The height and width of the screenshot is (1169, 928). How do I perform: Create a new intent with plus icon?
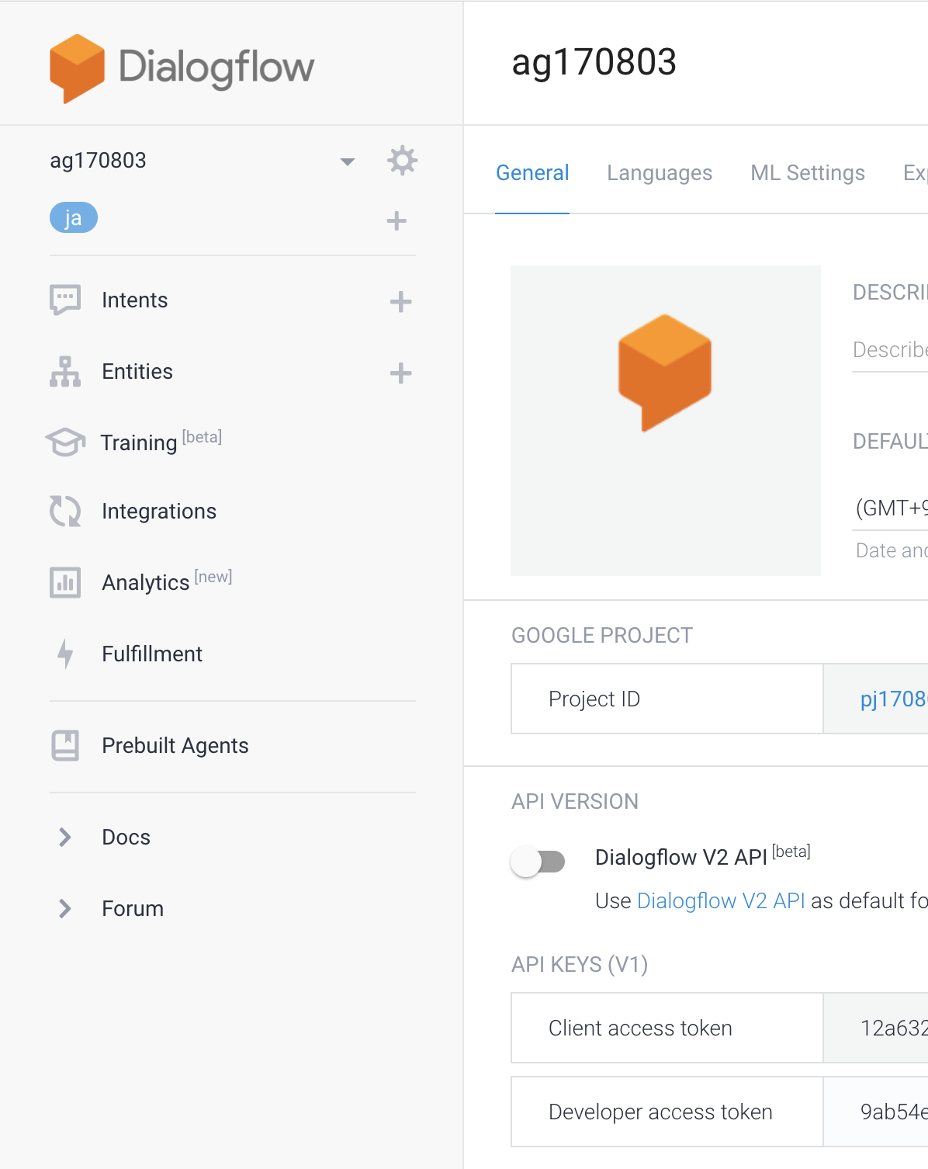point(400,301)
